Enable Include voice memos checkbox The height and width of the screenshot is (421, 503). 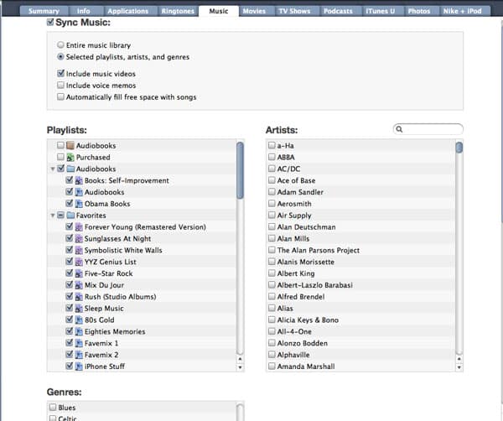pos(60,85)
